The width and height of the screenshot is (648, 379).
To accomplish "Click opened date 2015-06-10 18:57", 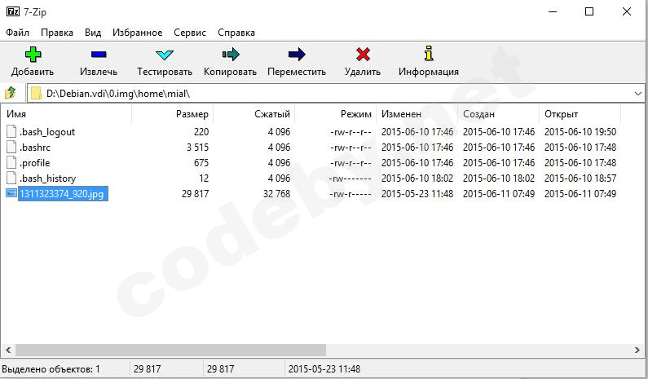I will pyautogui.click(x=580, y=178).
